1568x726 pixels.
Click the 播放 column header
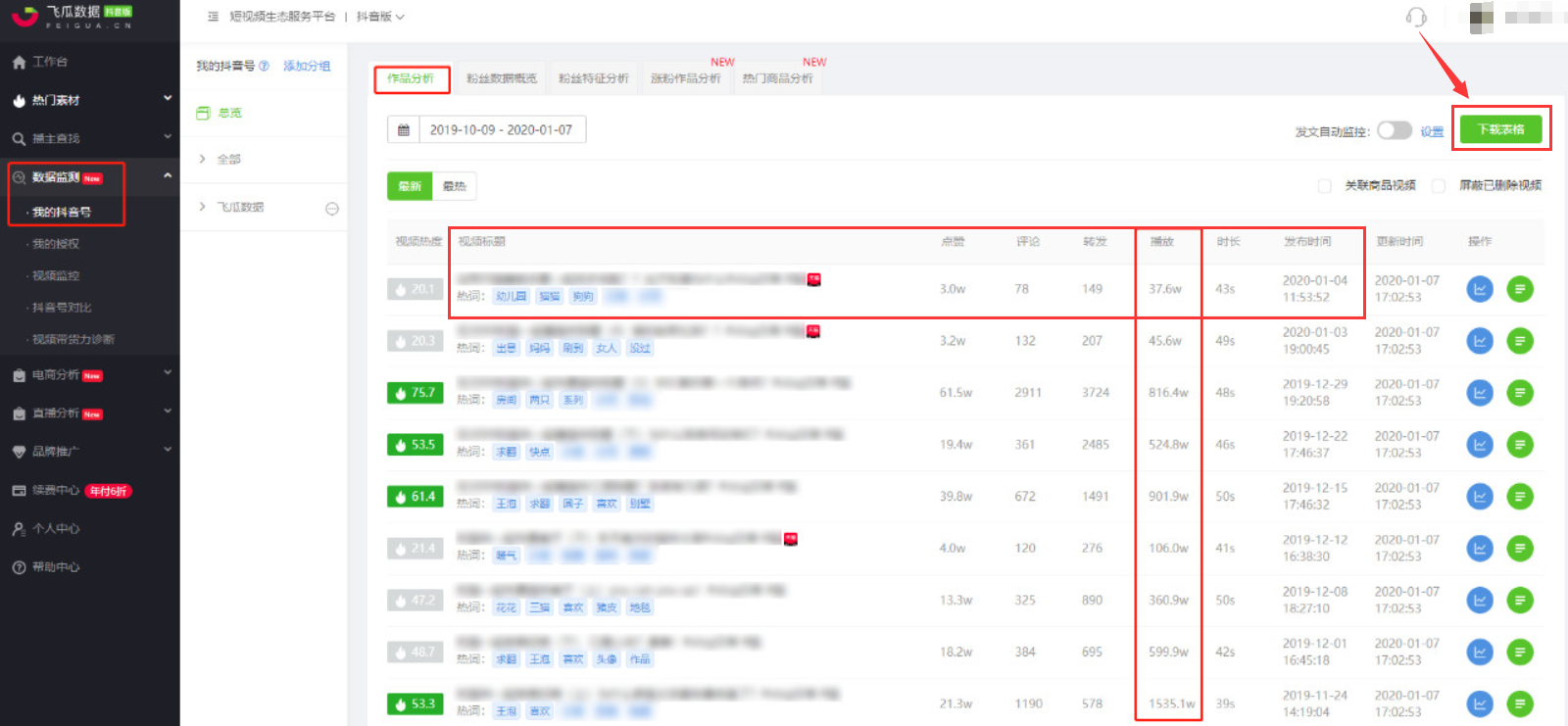[1162, 241]
